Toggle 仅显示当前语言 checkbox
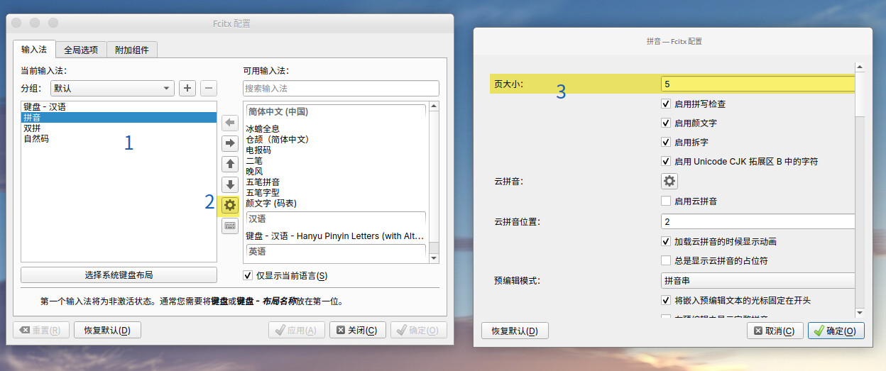886x371 pixels. coord(248,275)
